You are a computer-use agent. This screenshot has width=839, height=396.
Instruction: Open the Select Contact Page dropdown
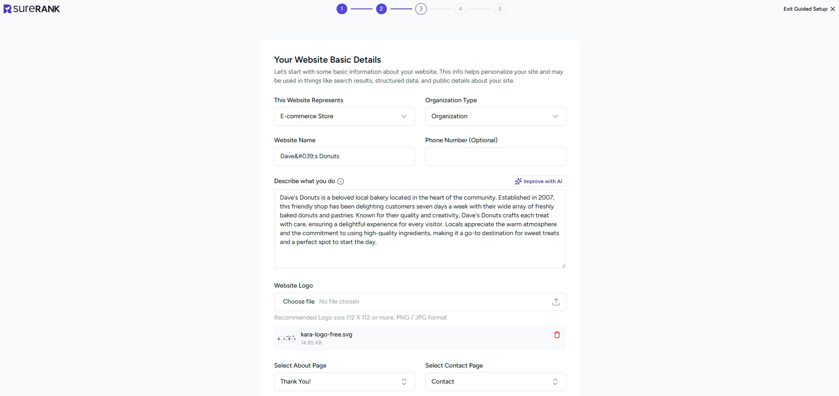495,382
